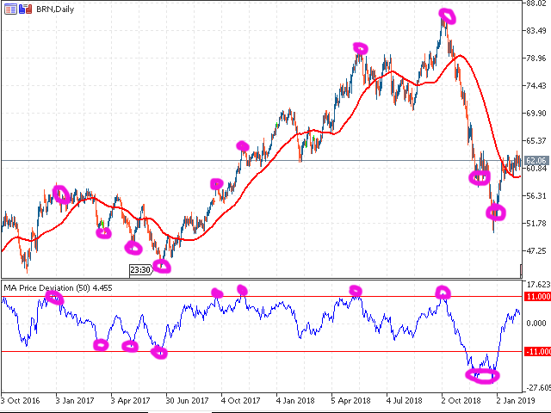This screenshot has width=551, height=413.
Task: Open the Depth of Market table icon
Action: point(10,9)
